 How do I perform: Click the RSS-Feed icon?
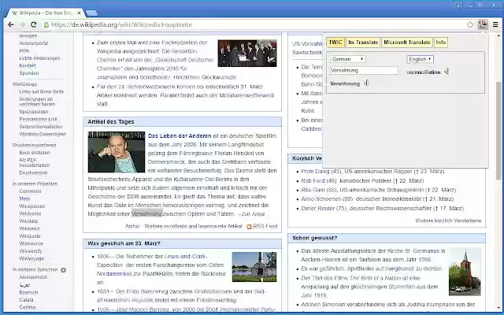pyautogui.click(x=249, y=226)
